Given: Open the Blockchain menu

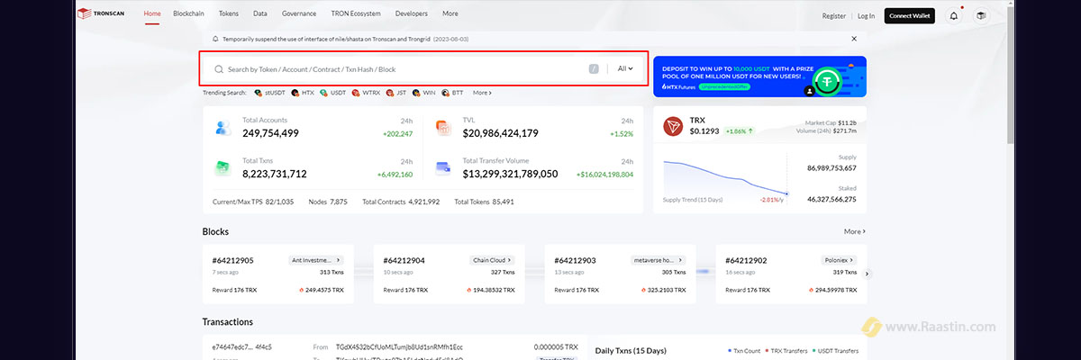Looking at the screenshot, I should coord(189,14).
